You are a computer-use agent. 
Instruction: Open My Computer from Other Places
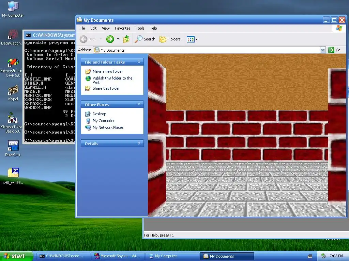104,121
